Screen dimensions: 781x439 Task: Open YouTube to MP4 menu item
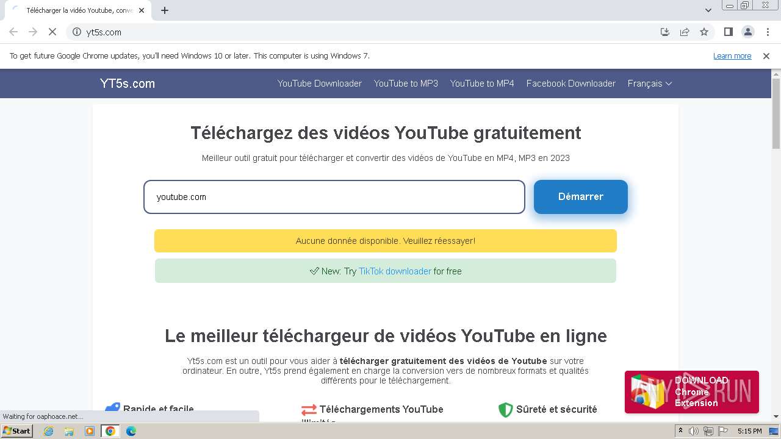pos(482,84)
